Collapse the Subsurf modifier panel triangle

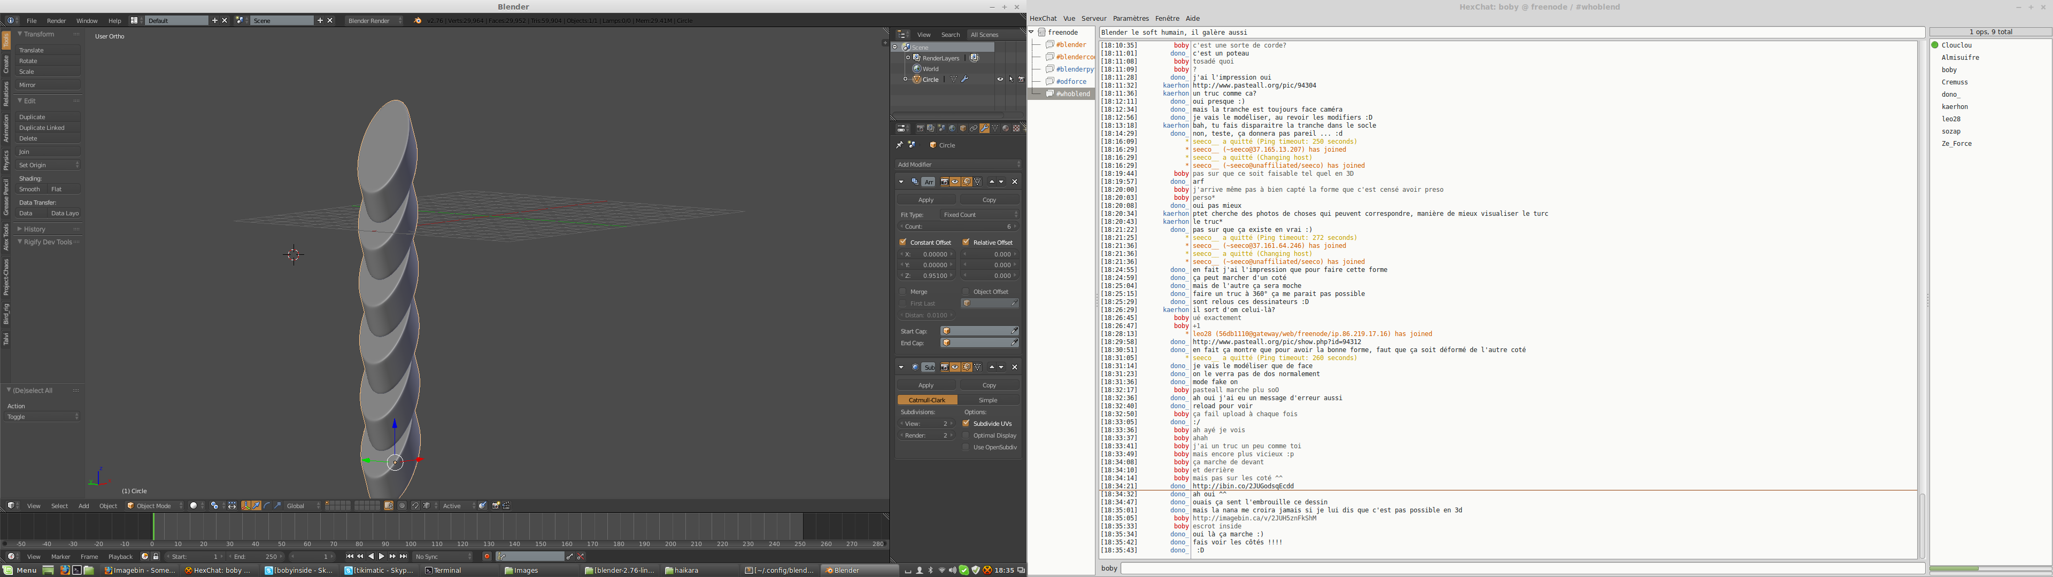(901, 368)
